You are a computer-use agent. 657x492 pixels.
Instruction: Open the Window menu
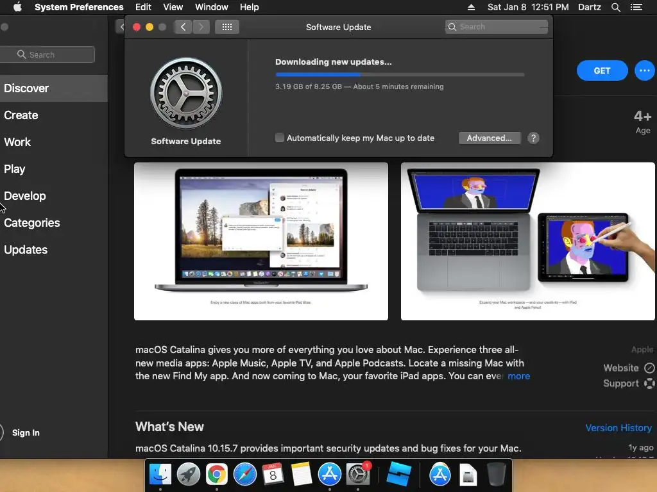[x=212, y=7]
